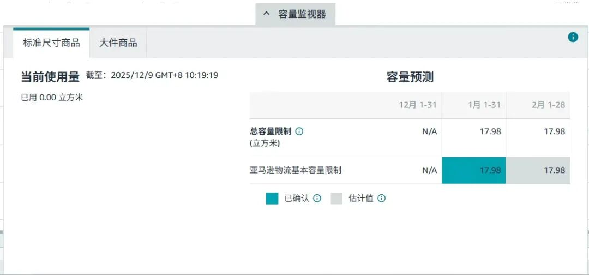Switch to the 标准尺寸商品 tab
Screen dimensions: 589x275
(51, 43)
